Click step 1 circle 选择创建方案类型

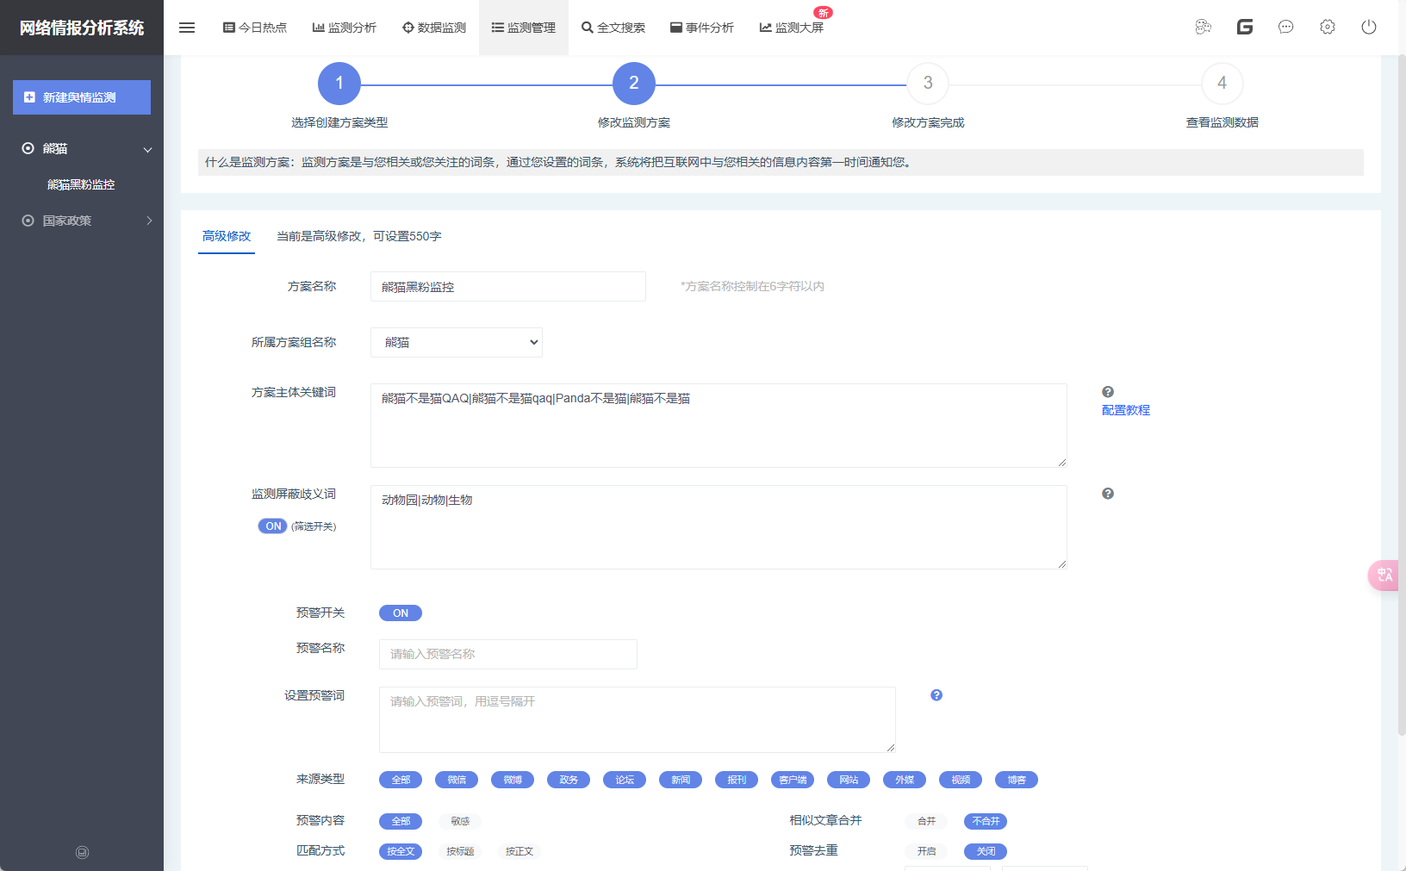[339, 83]
